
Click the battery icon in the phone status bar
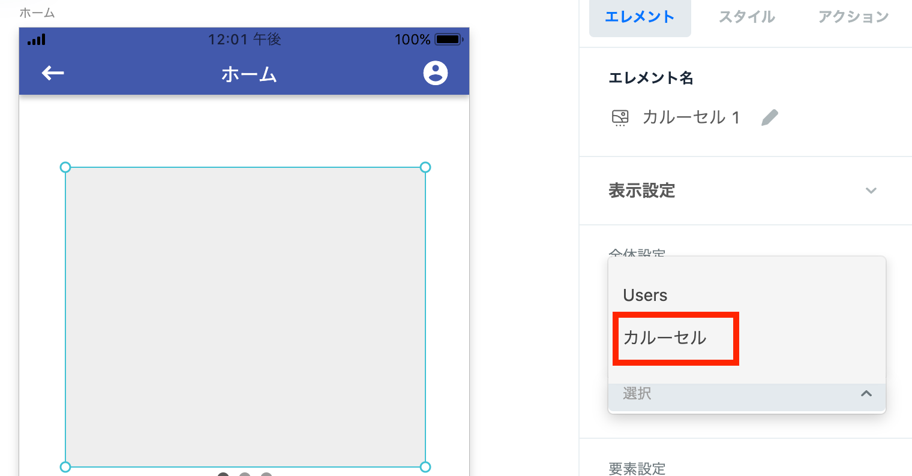coord(449,40)
